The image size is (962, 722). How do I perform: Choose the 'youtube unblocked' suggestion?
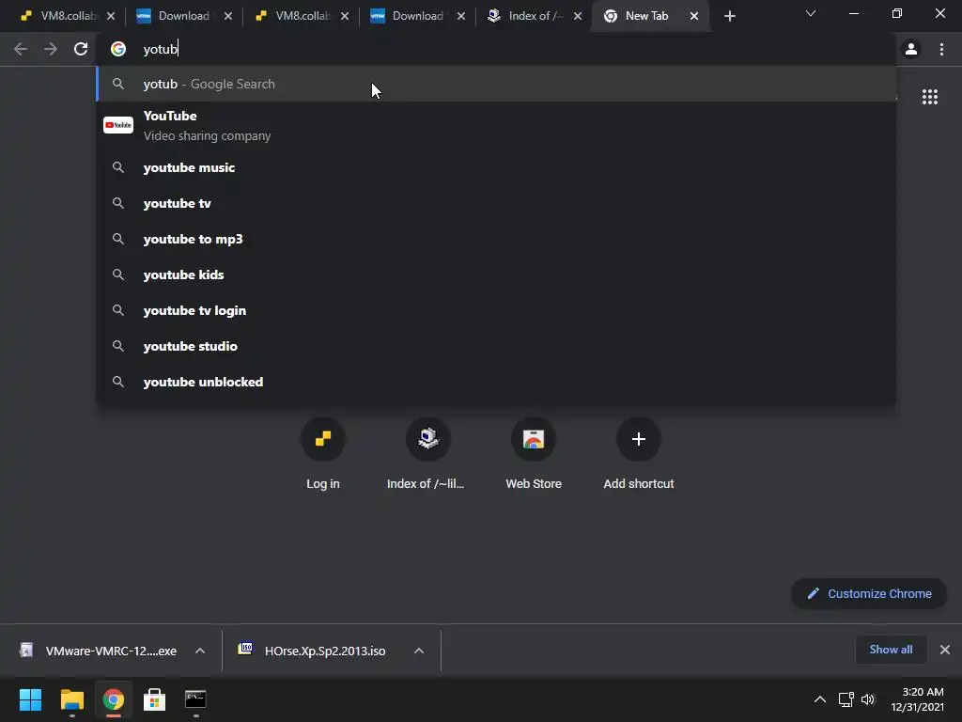[496, 382]
